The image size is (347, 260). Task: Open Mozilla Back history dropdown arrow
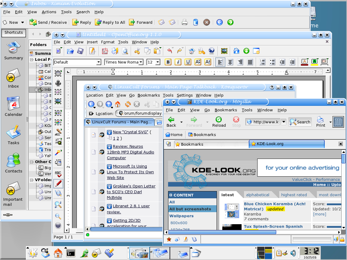[x=181, y=122]
